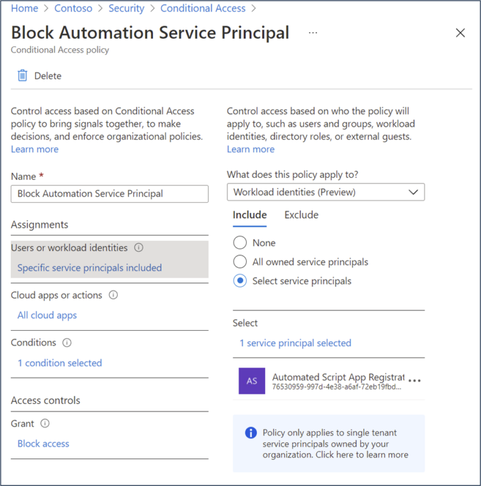The height and width of the screenshot is (486, 481).
Task: Choose Select service principals radio button
Action: (x=240, y=281)
